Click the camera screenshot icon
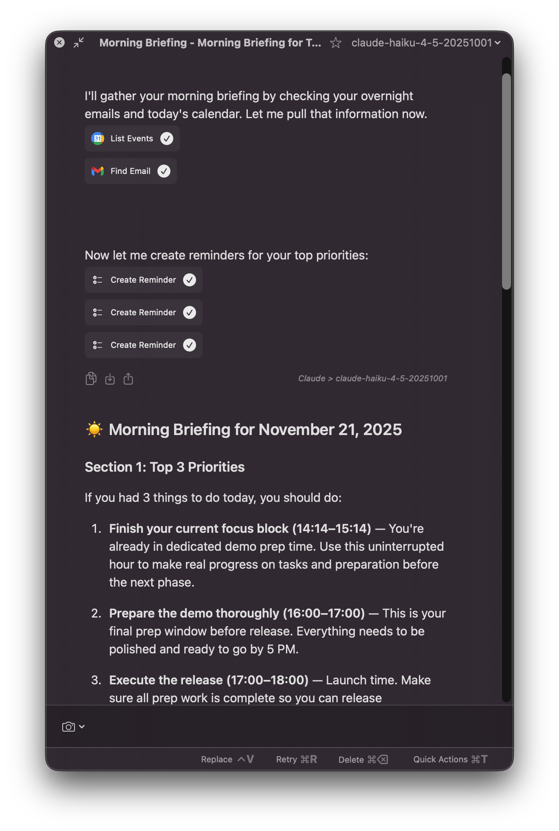 [x=68, y=727]
